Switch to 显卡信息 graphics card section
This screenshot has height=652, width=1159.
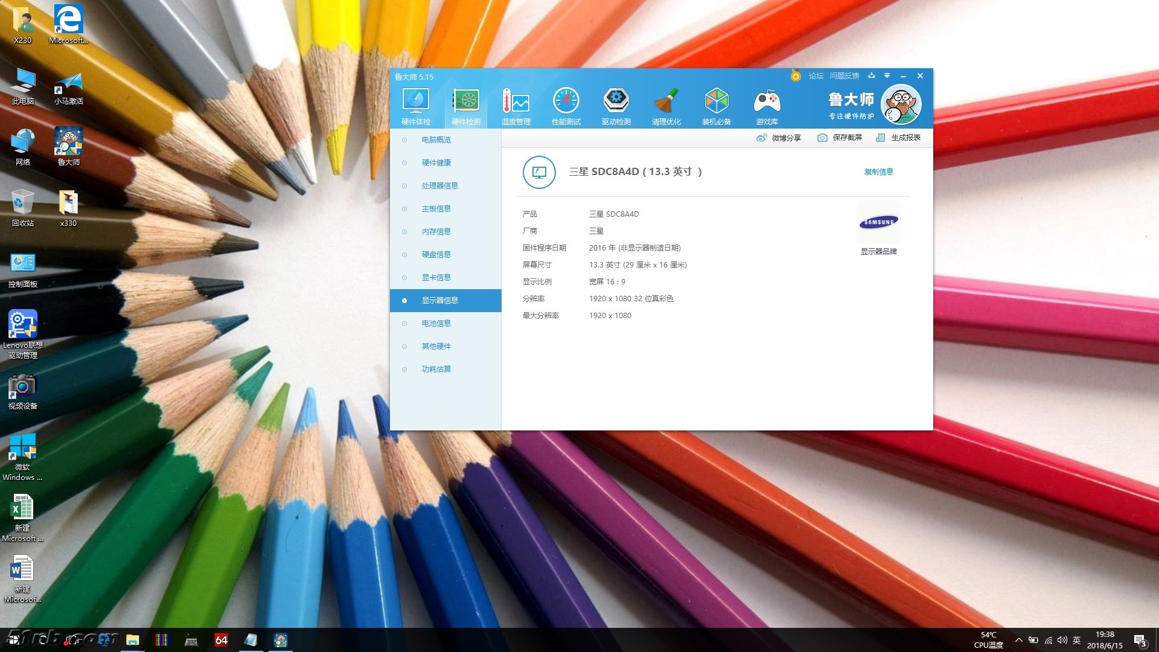(x=436, y=278)
